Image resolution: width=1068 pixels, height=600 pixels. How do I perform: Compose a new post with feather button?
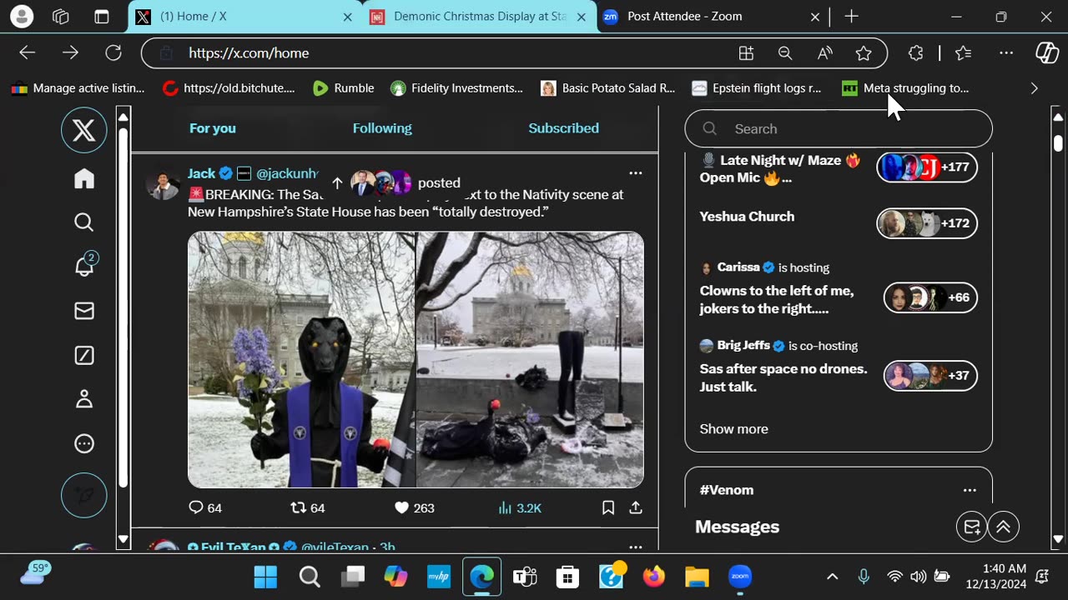point(84,495)
